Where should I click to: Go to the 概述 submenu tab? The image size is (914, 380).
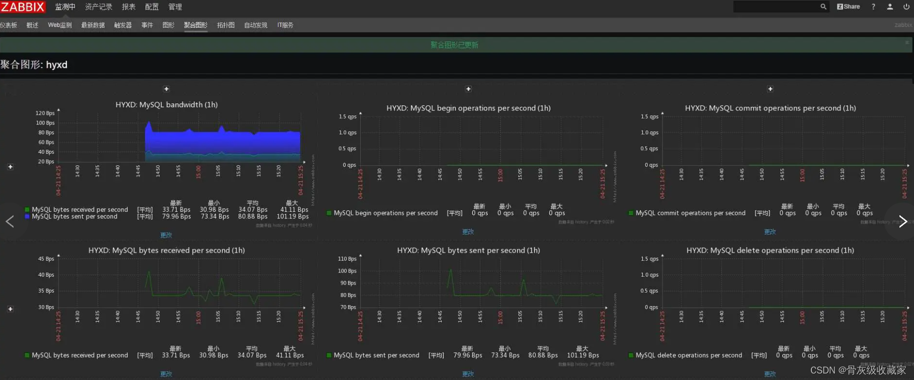[x=33, y=25]
